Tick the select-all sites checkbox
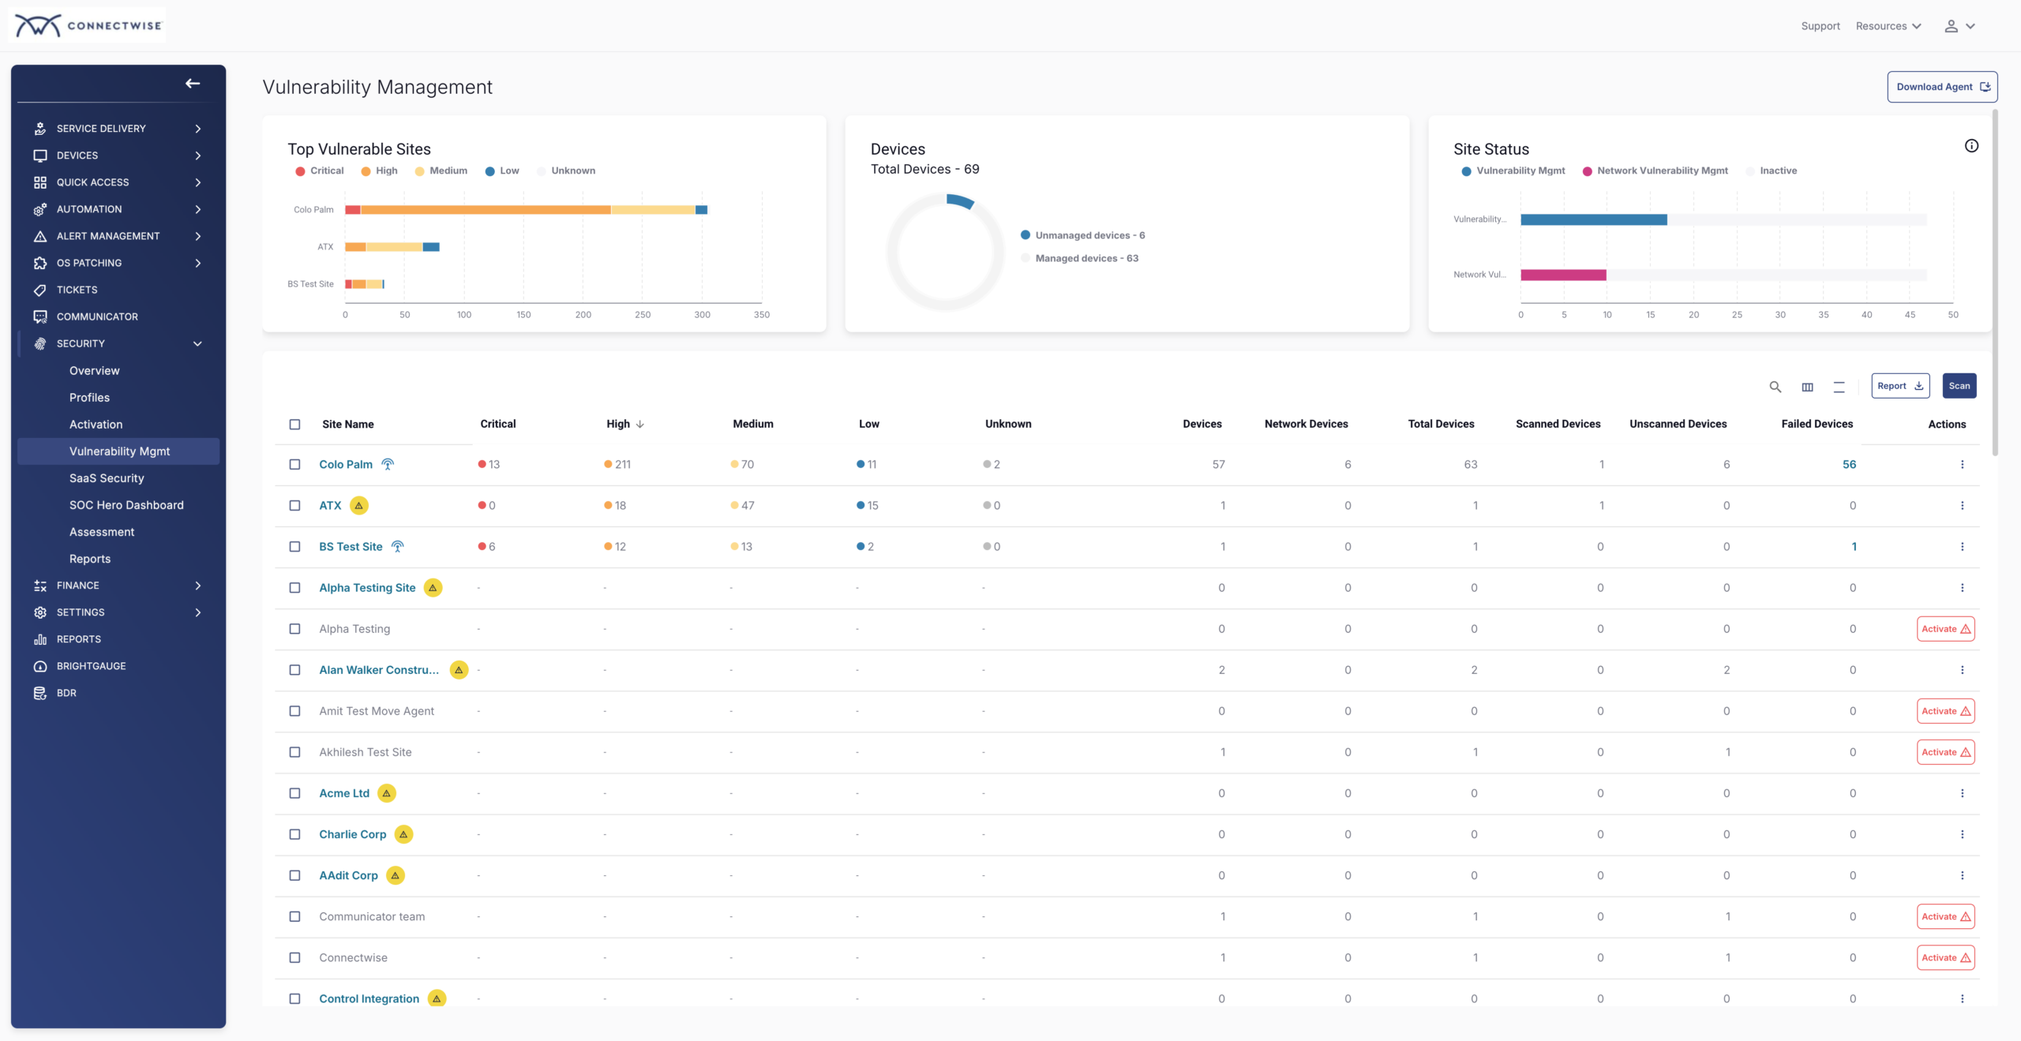2021x1041 pixels. (x=294, y=425)
